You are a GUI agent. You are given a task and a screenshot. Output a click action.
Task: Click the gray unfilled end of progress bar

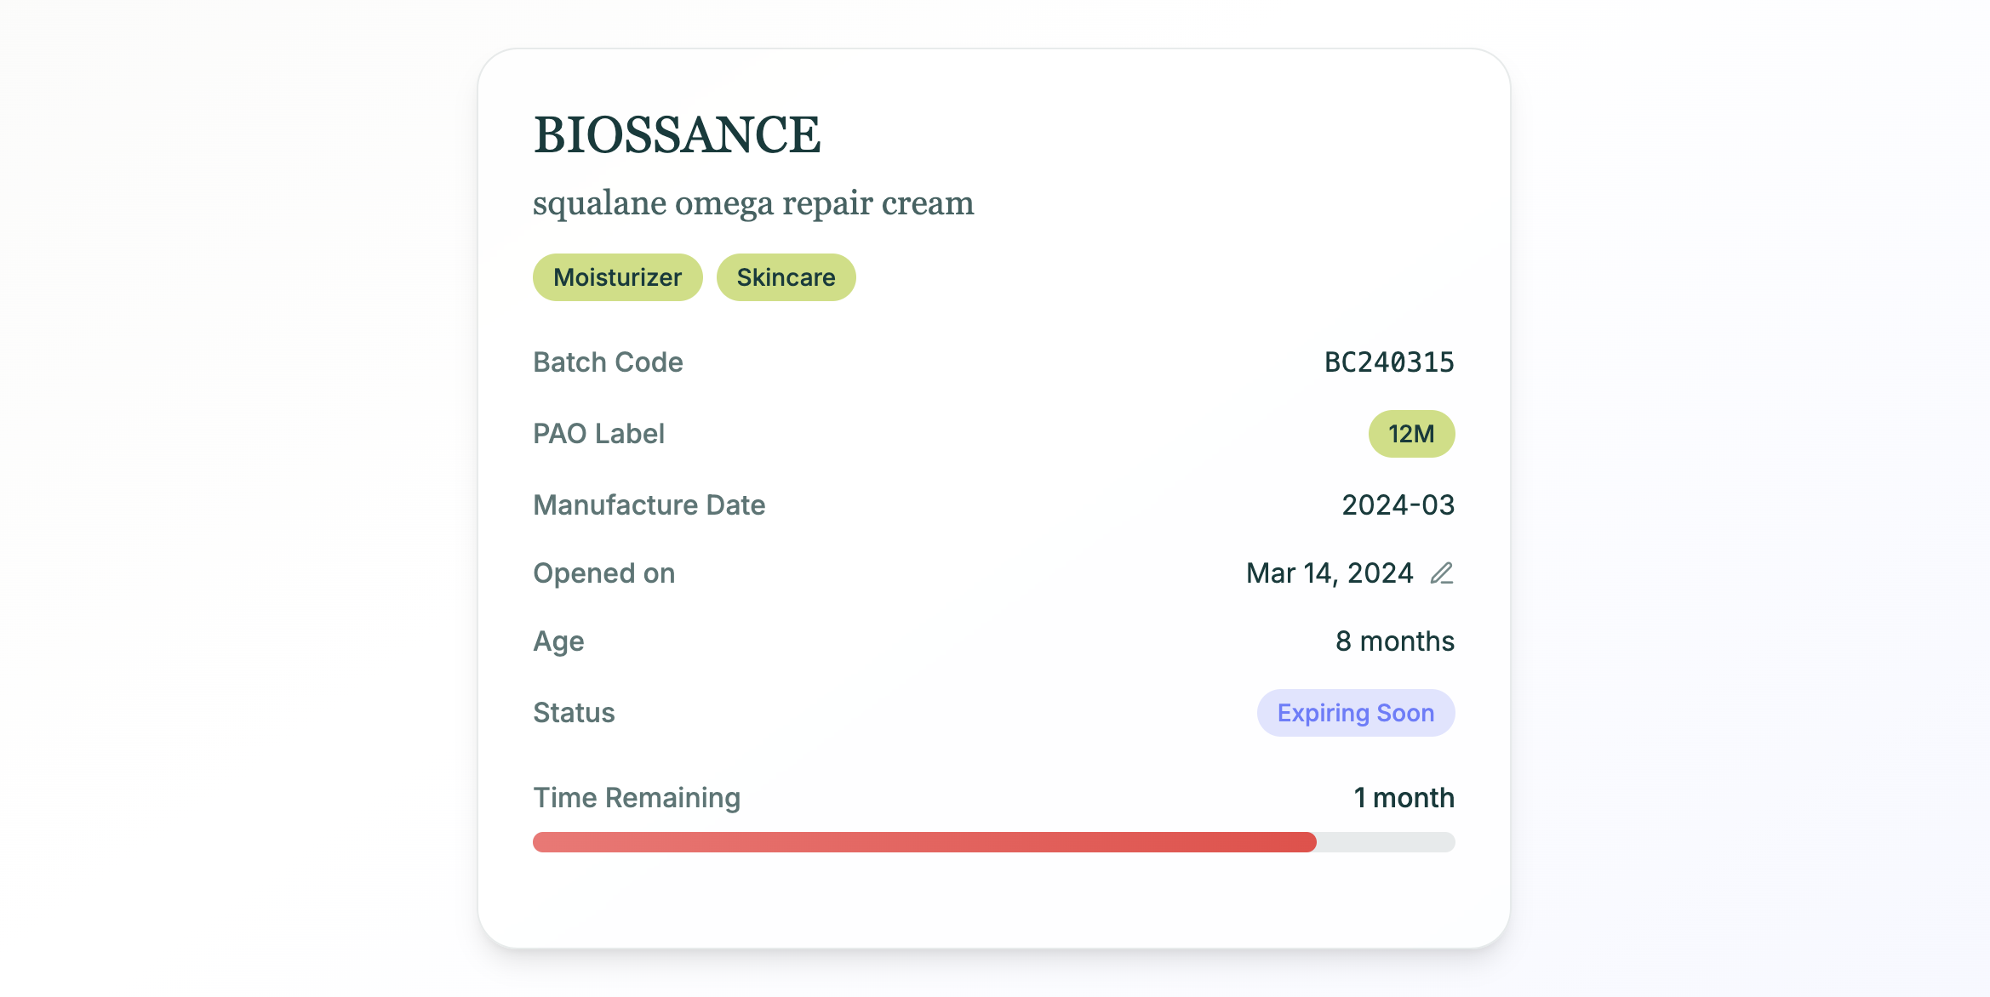(x=1386, y=842)
